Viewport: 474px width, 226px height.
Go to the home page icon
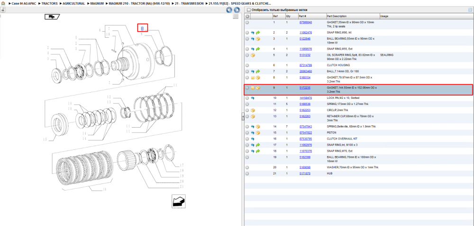(x=3, y=3)
